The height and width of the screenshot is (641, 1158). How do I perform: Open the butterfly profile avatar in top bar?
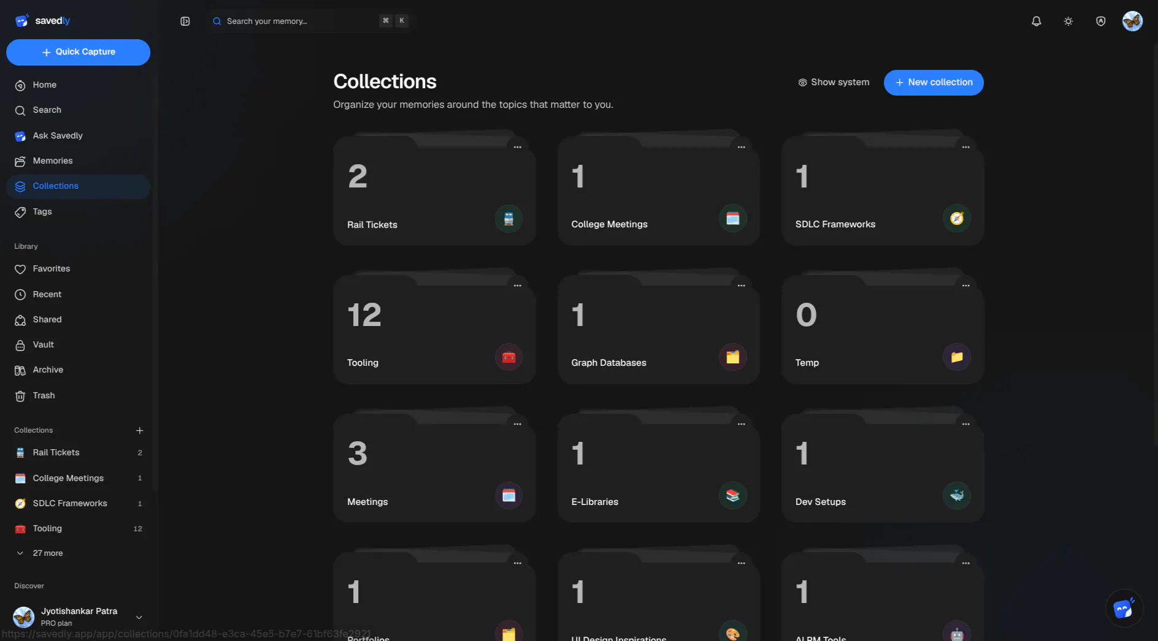point(1132,21)
